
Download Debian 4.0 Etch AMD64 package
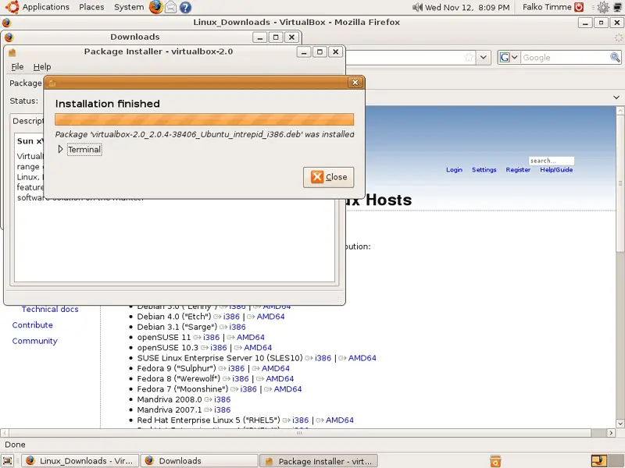(x=270, y=317)
